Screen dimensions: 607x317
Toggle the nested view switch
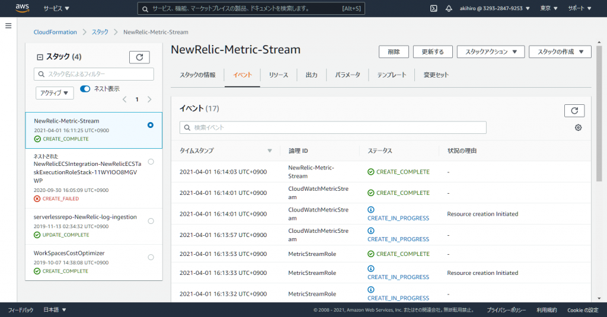click(x=85, y=89)
